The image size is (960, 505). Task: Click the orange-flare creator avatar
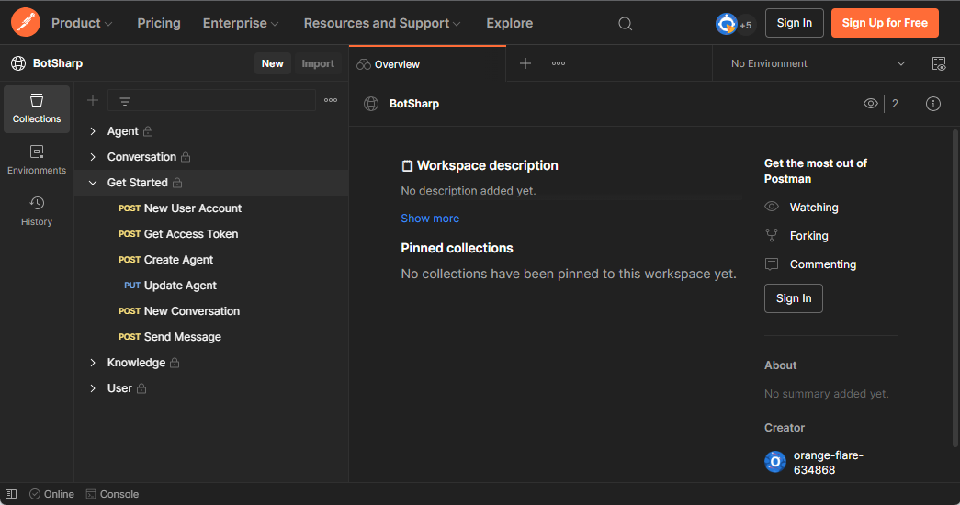tap(775, 462)
